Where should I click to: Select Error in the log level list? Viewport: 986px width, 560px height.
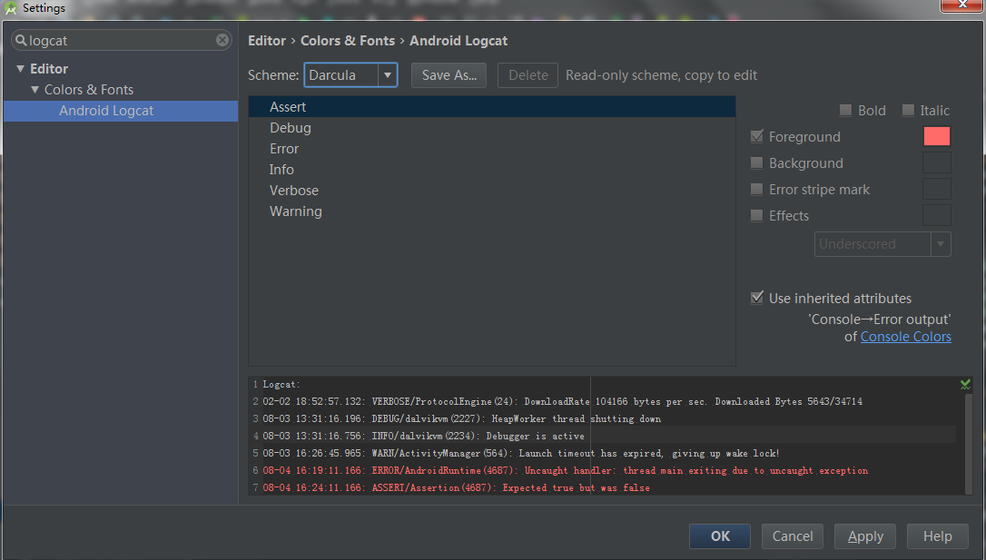[x=492, y=148]
